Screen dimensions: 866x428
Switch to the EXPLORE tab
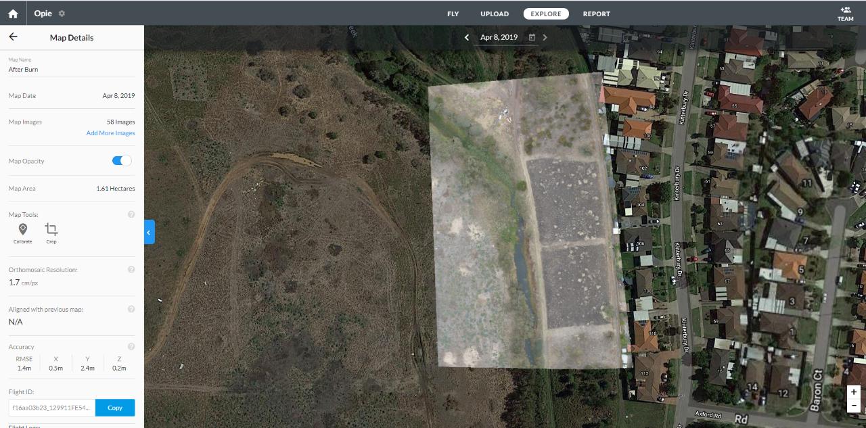pyautogui.click(x=546, y=14)
